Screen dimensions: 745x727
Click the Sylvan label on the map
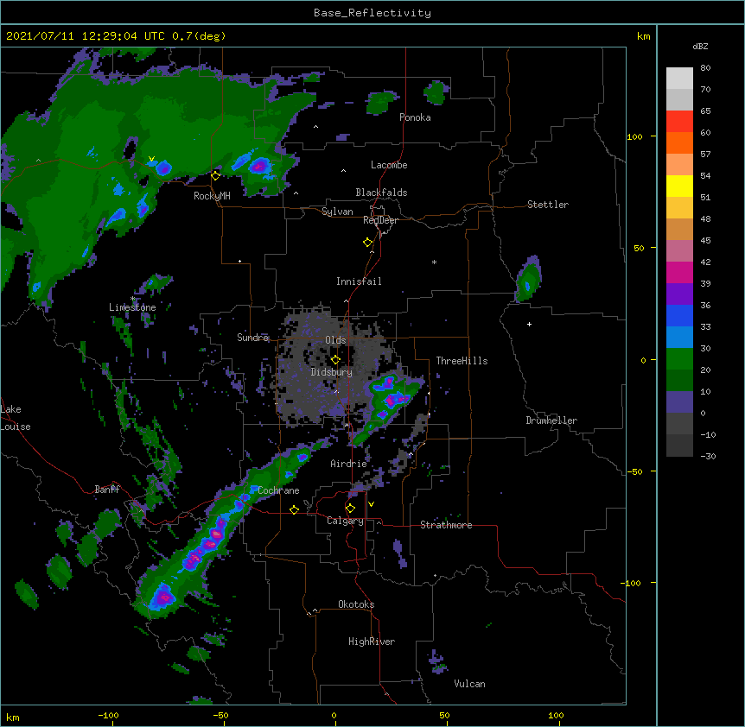pyautogui.click(x=337, y=212)
